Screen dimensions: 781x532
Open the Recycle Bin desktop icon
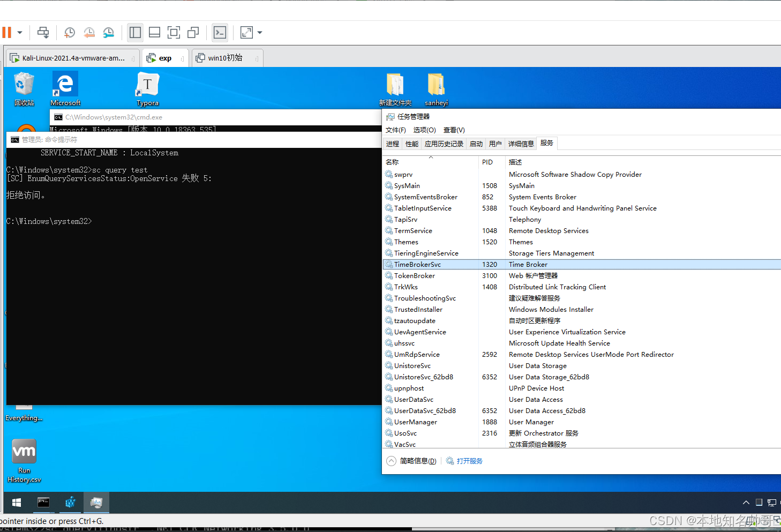pos(24,89)
